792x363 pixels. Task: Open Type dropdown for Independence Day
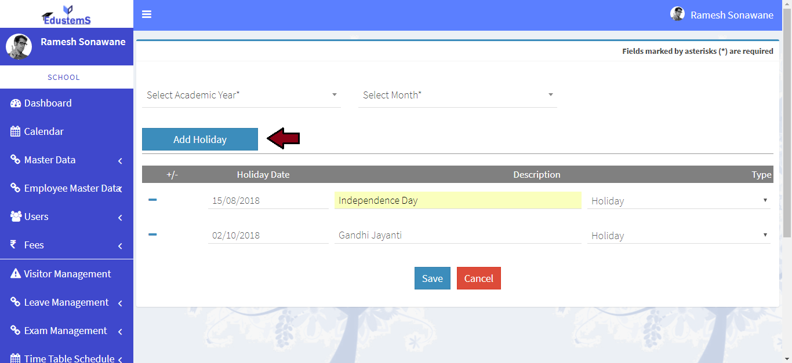click(678, 201)
